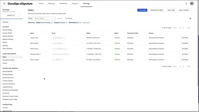Viewport: 199px width, 112px height.
Task: Sort by the Name column header
Action: 32,33
